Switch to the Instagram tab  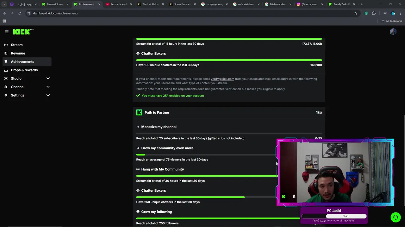coord(309,4)
